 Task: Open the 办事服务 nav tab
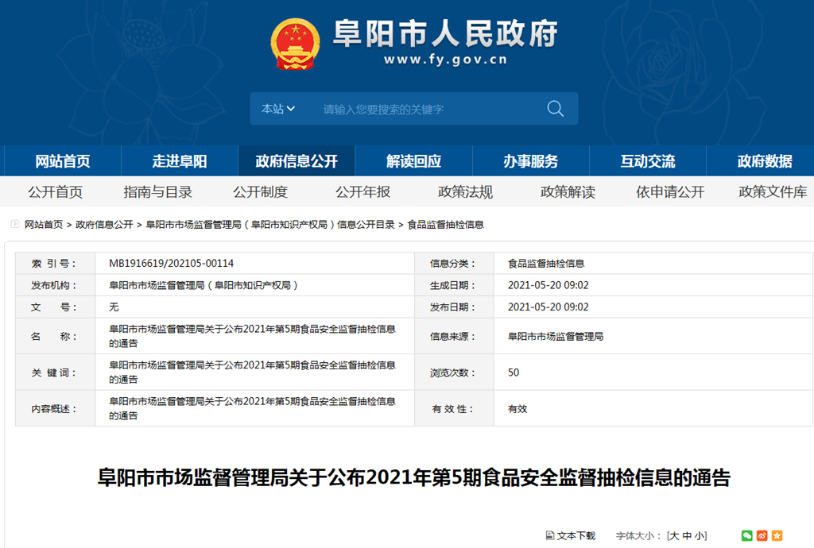click(x=530, y=161)
